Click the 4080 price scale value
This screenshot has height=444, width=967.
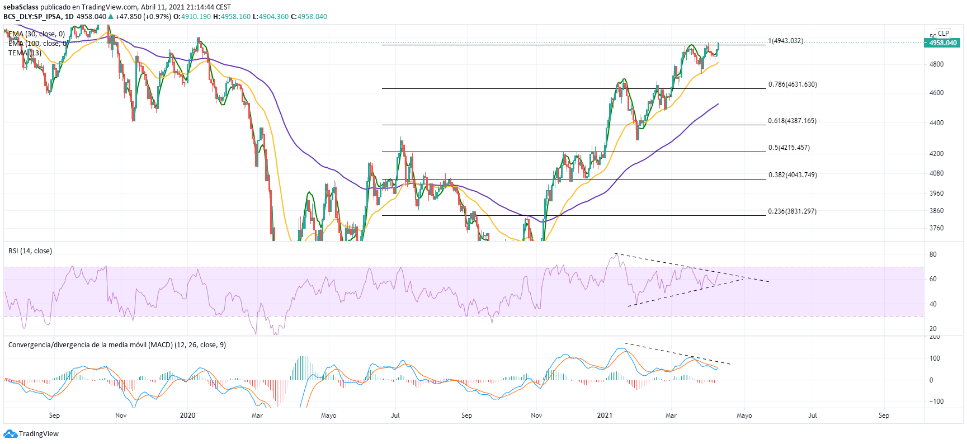[936, 173]
